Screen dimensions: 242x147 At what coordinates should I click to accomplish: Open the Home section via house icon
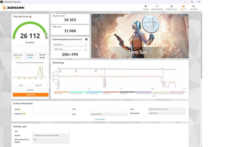tap(146, 6)
